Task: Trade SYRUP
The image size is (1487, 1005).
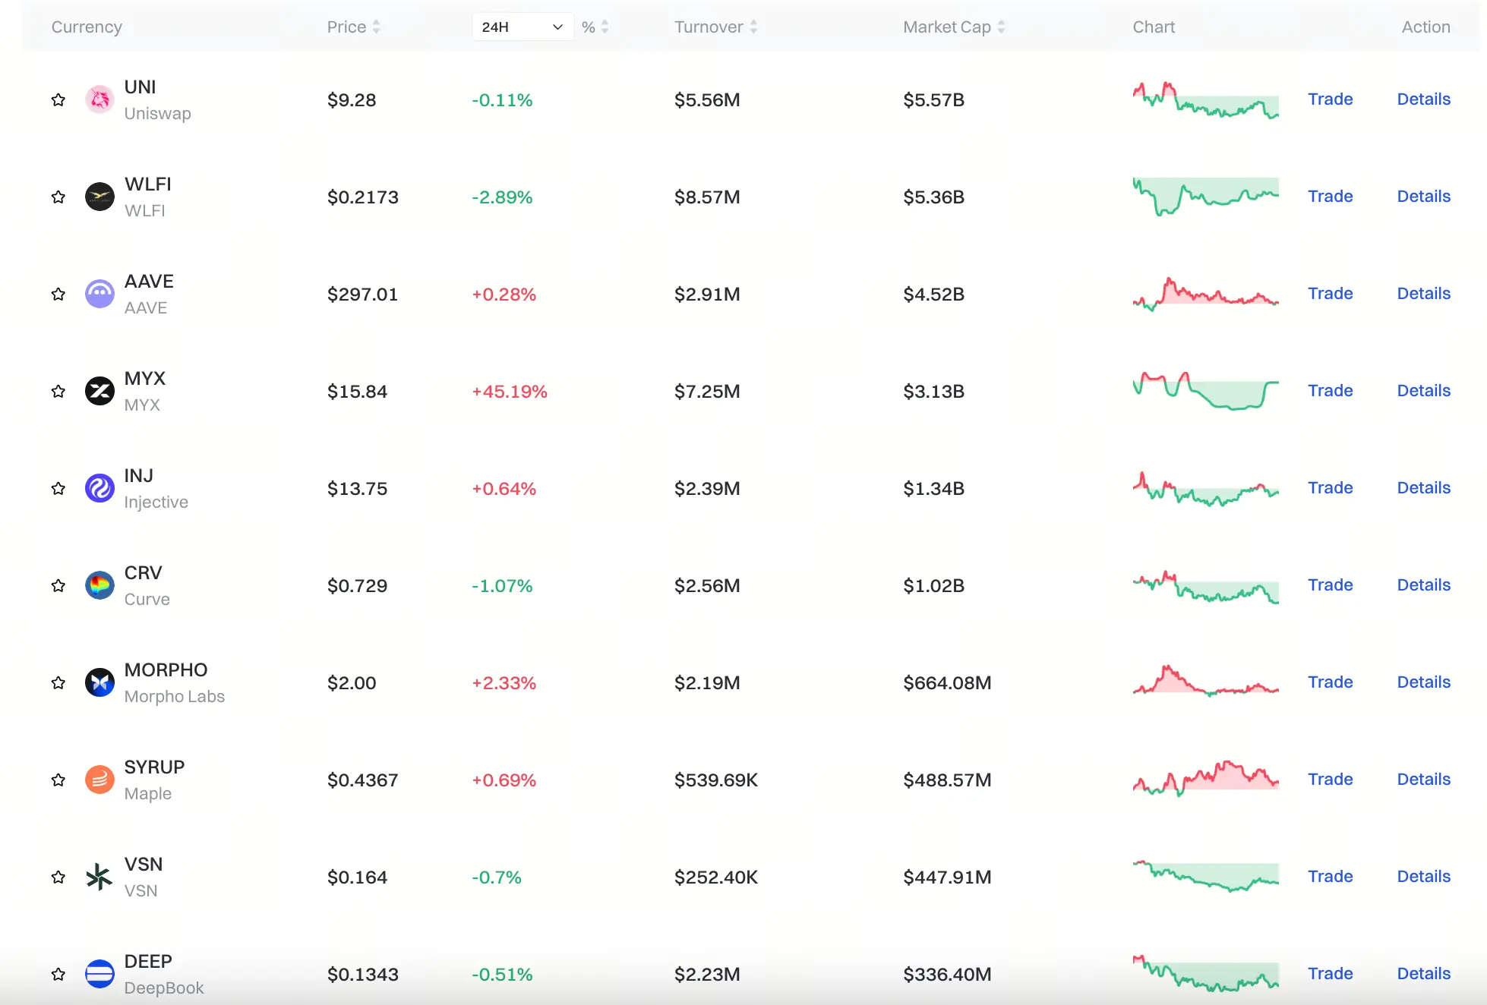Action: pyautogui.click(x=1330, y=780)
